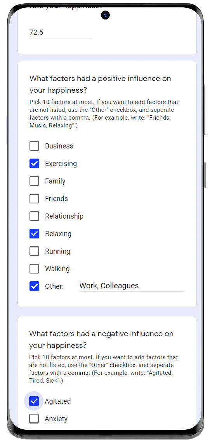Check the Running checkbox

34,251
